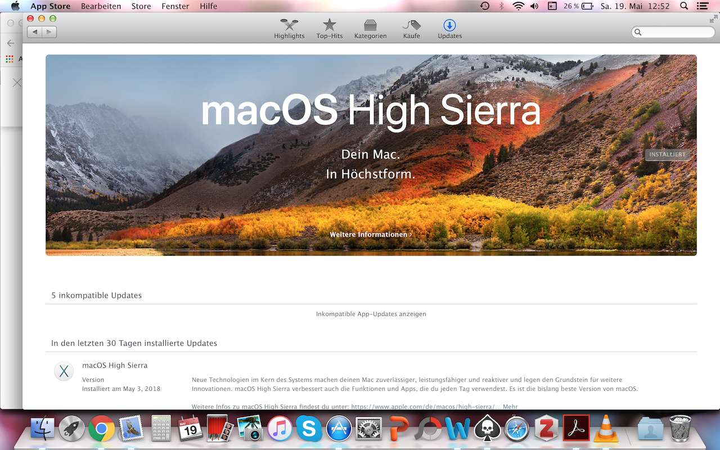
Task: Launch Photo Booth from the Dock
Action: point(220,429)
